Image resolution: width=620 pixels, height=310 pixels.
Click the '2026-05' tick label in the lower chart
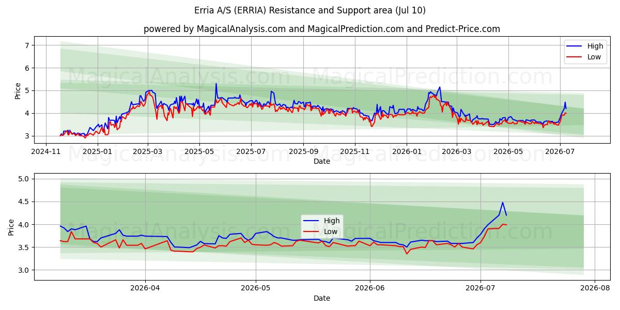pos(256,289)
